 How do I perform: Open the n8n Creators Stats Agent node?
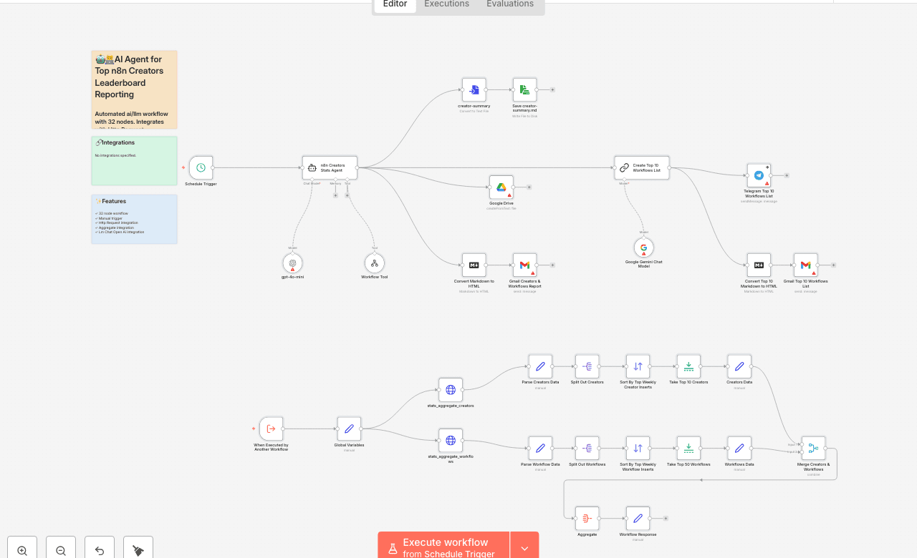(329, 167)
